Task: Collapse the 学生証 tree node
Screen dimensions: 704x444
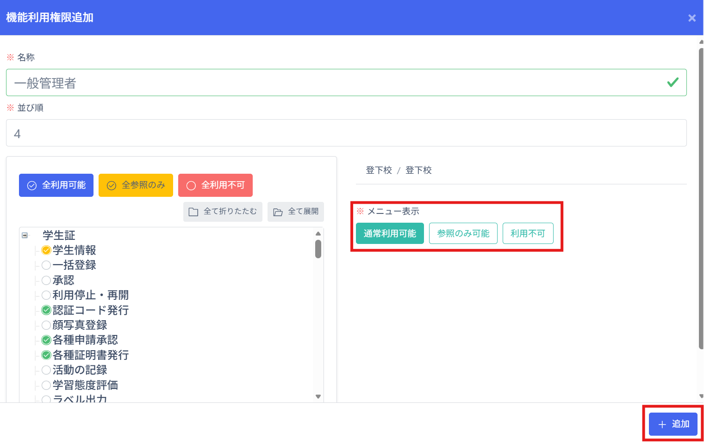Action: coord(25,235)
